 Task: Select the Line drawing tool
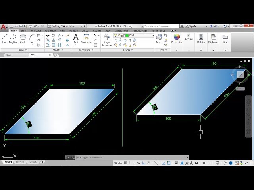coord(4,38)
